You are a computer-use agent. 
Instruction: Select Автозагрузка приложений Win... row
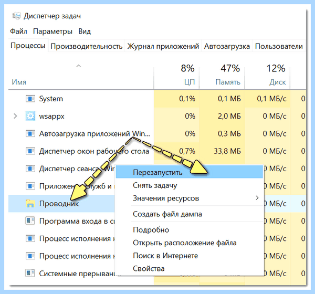coord(157,134)
